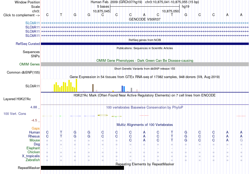Click the blue bars in GTEx chart
The height and width of the screenshot is (174, 249).
(123, 89)
